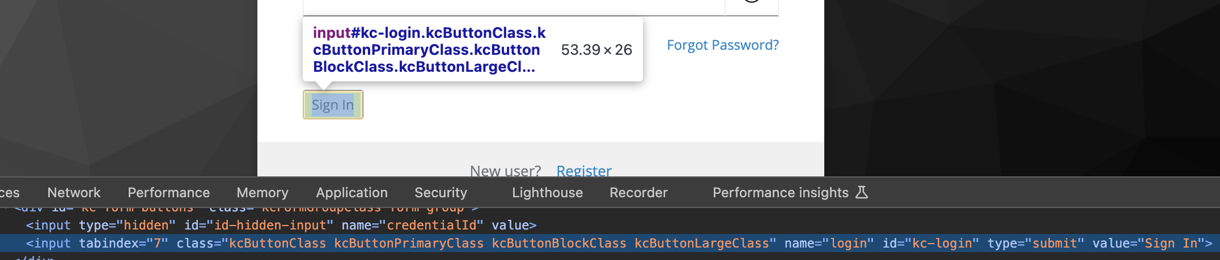Select the kc-login input element row
The image size is (1220, 260).
coord(610,243)
